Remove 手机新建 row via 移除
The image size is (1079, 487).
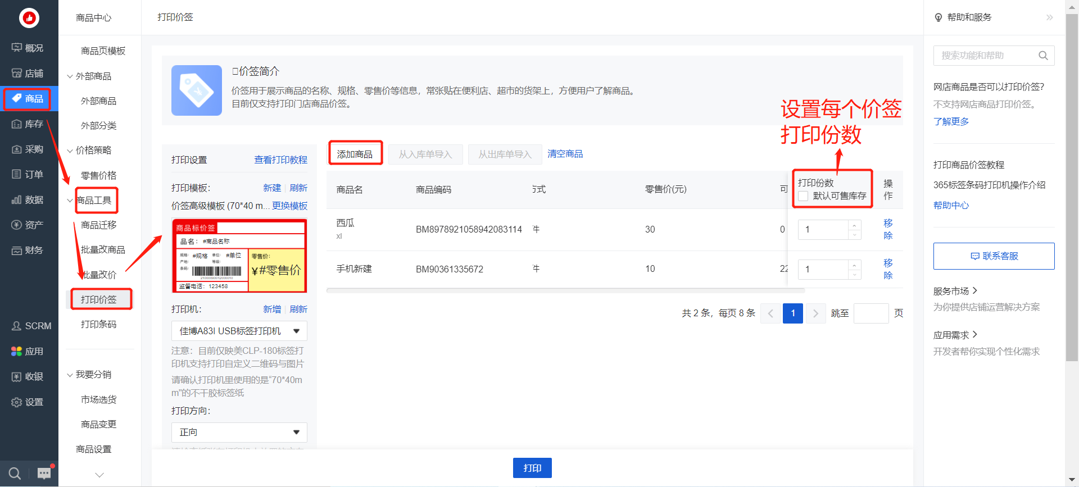888,269
